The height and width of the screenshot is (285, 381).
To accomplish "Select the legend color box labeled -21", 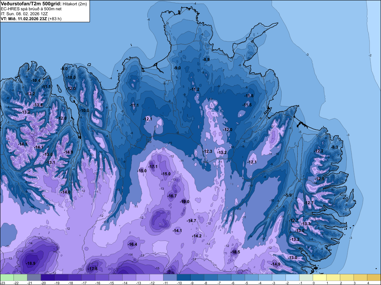I will [x=34, y=277].
